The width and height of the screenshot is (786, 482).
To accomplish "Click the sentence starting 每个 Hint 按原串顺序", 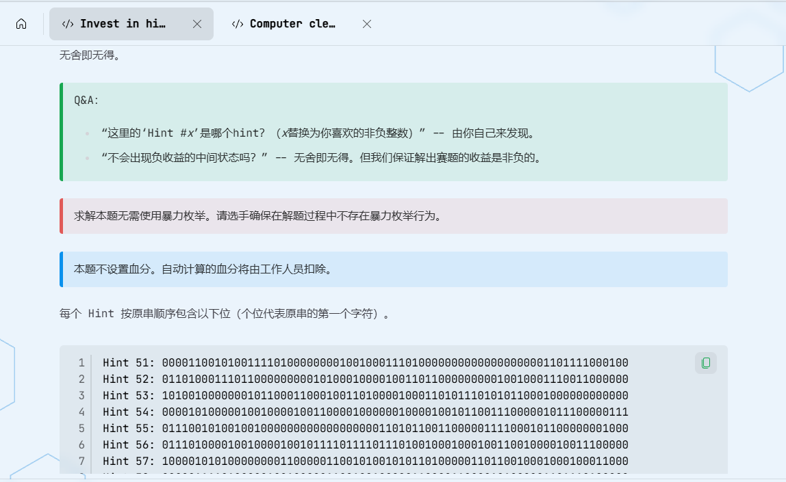I will pyautogui.click(x=225, y=314).
